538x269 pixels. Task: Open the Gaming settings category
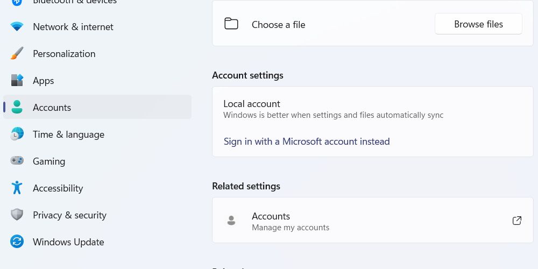49,161
